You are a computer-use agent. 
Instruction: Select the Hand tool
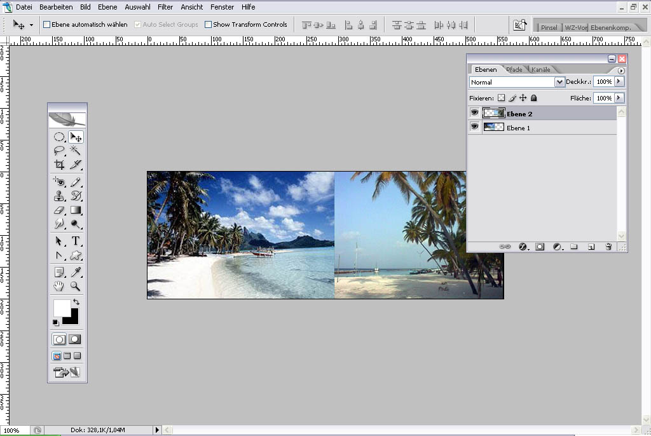pos(59,286)
